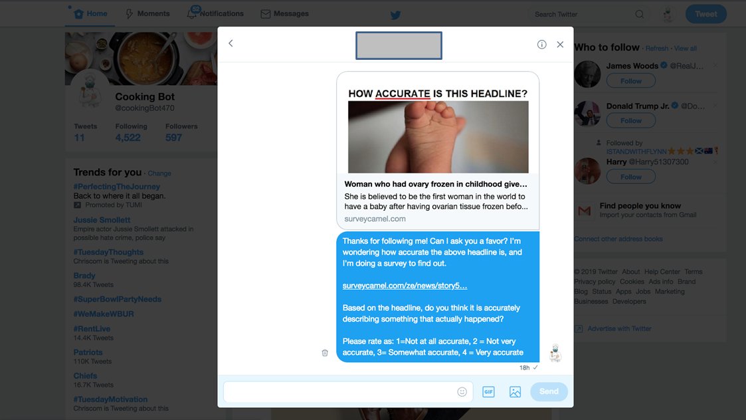Go to Home tab
The width and height of the screenshot is (746, 420).
90,14
